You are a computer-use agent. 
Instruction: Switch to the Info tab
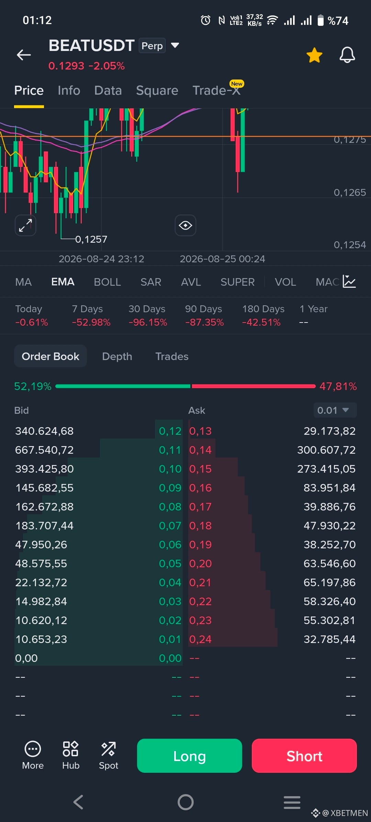point(69,91)
